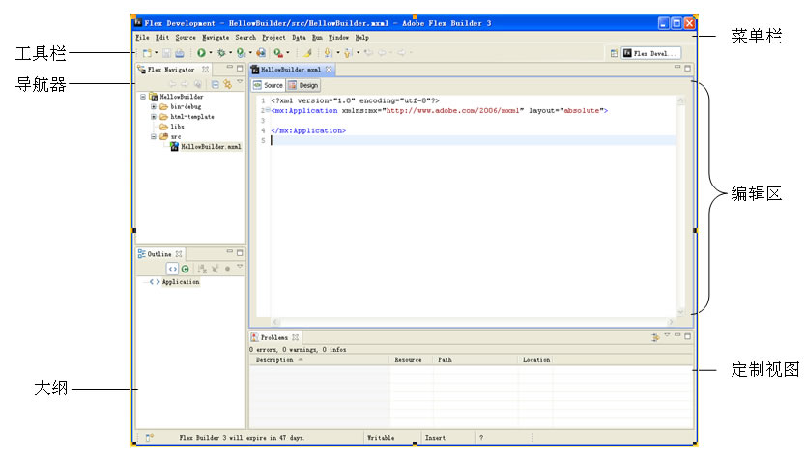Open the File menu
805x458 pixels.
point(142,38)
